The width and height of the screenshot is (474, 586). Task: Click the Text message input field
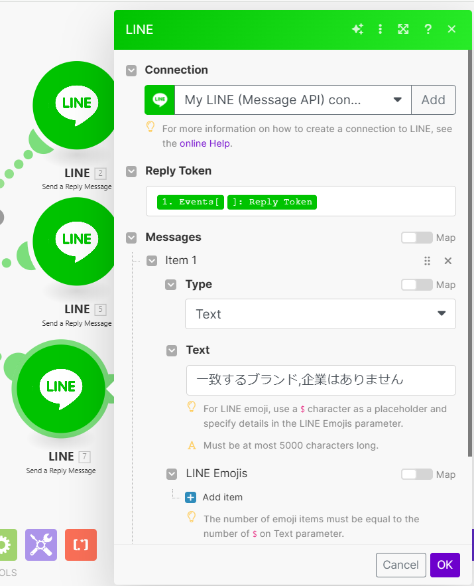(321, 380)
